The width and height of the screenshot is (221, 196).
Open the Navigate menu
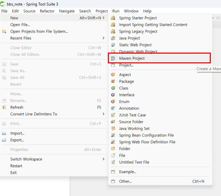67,11
